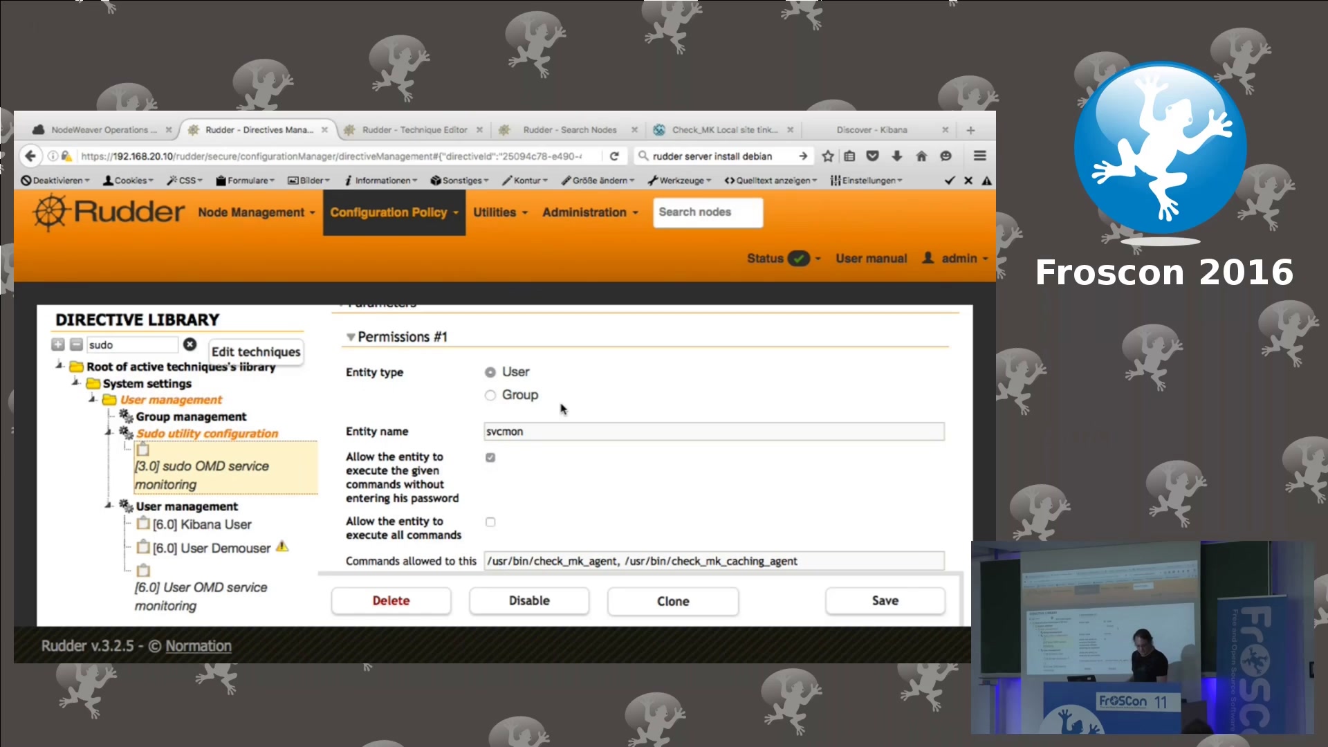1328x747 pixels.
Task: Open the Deaktivieren developer toolbar menu
Action: [55, 181]
